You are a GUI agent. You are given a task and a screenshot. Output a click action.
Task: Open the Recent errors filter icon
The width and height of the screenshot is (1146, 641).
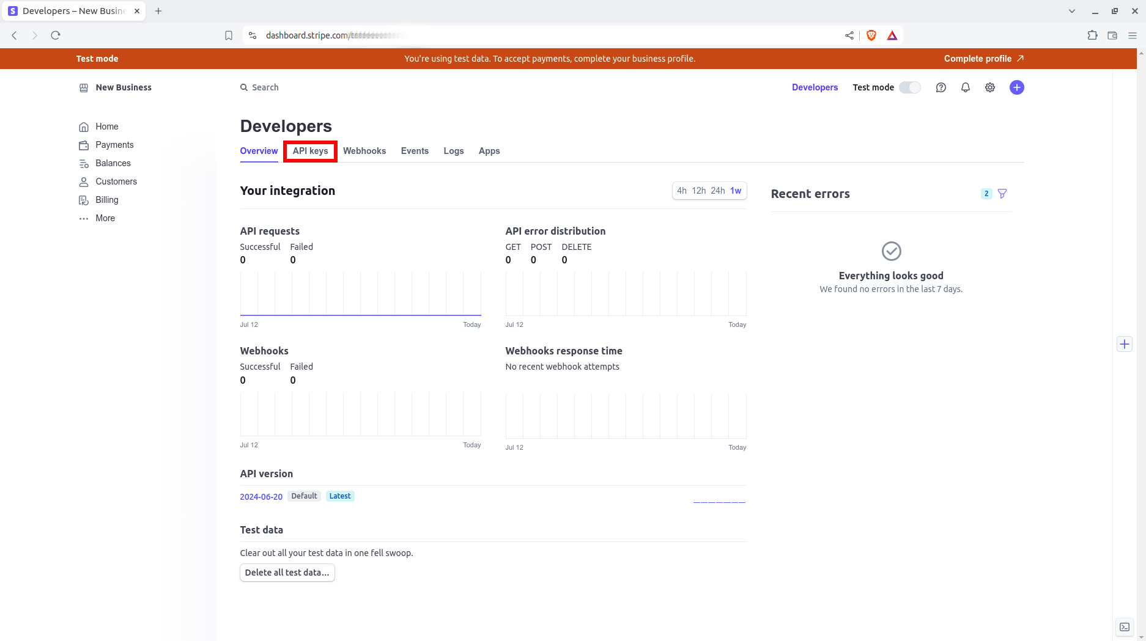tap(1002, 194)
